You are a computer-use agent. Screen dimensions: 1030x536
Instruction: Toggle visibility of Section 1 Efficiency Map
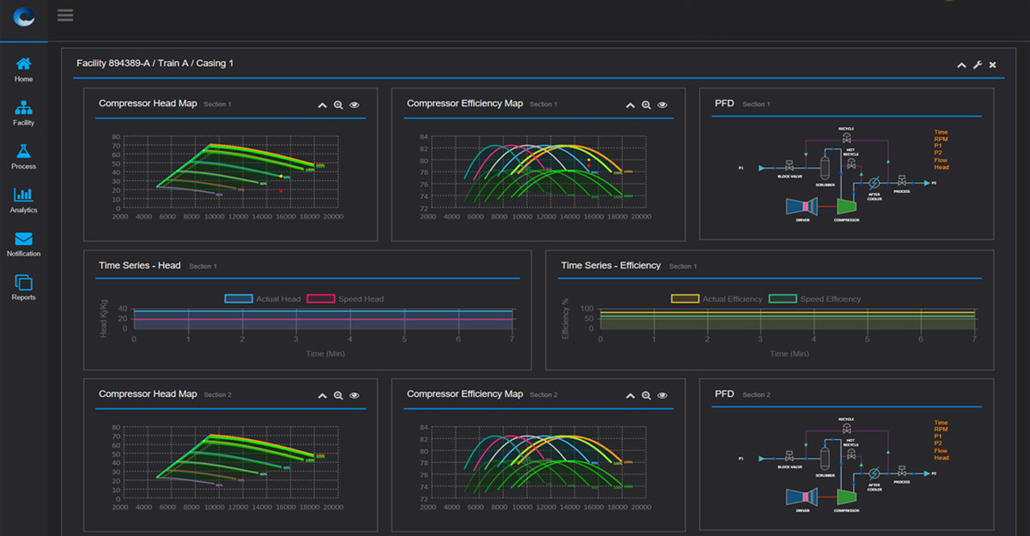pos(662,105)
